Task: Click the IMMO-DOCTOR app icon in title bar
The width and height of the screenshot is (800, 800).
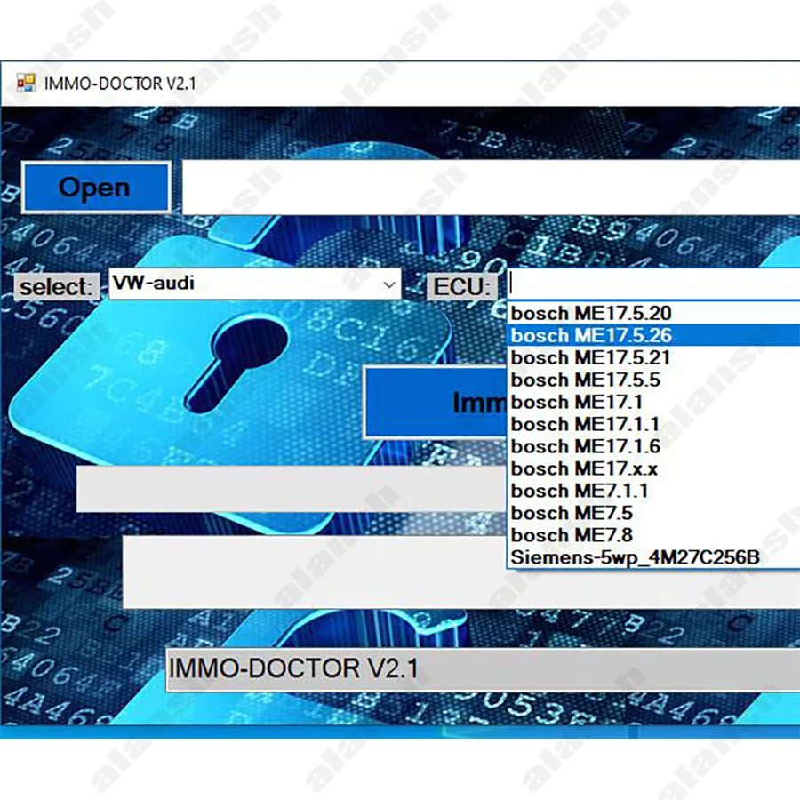Action: click(x=26, y=84)
